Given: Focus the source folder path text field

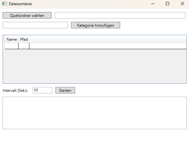Looking at the screenshot, I should tap(120, 15).
